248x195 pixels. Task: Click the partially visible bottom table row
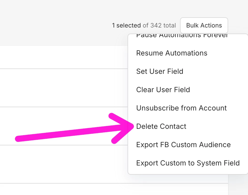coord(64,189)
